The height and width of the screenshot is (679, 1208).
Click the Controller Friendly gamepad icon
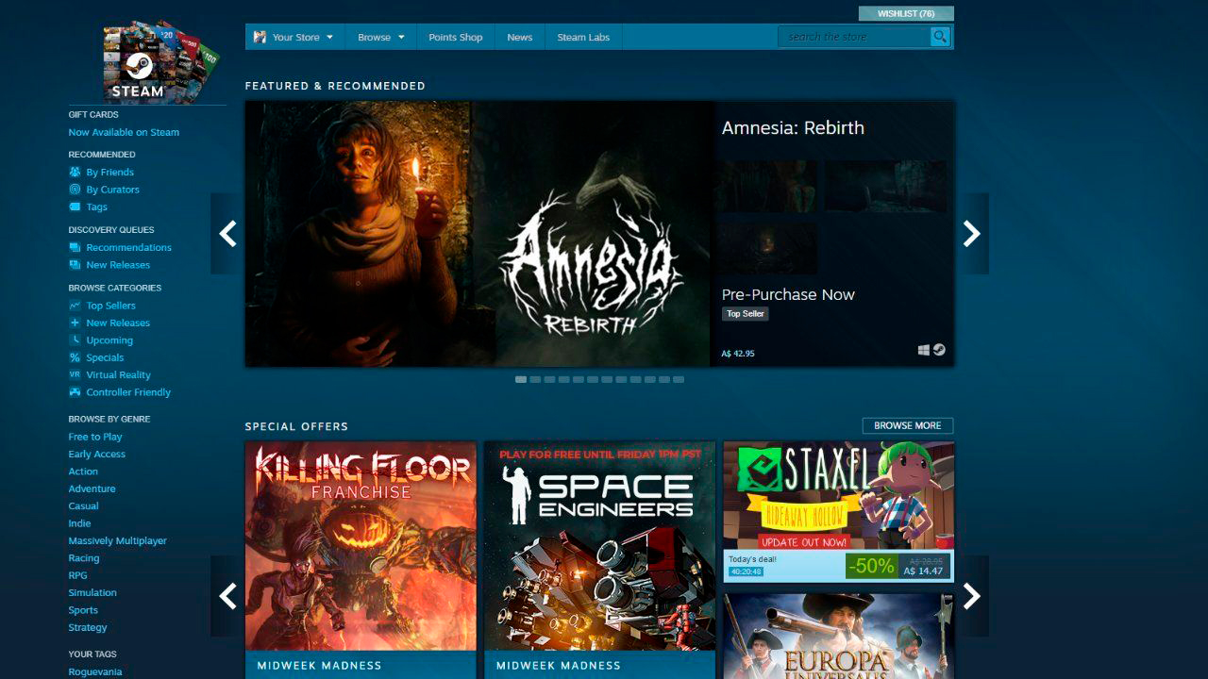(75, 392)
